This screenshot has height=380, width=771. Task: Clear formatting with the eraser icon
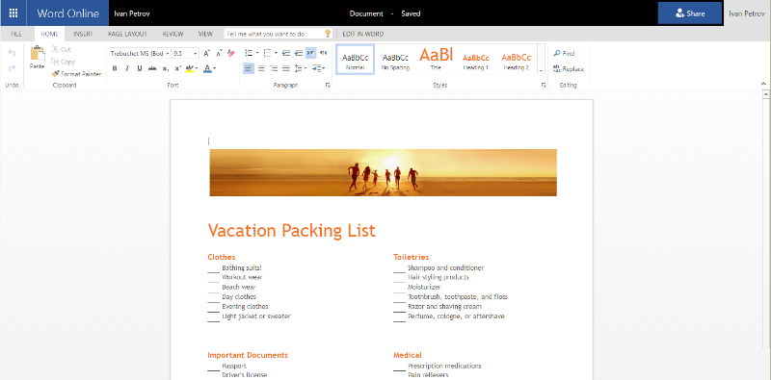tap(231, 53)
